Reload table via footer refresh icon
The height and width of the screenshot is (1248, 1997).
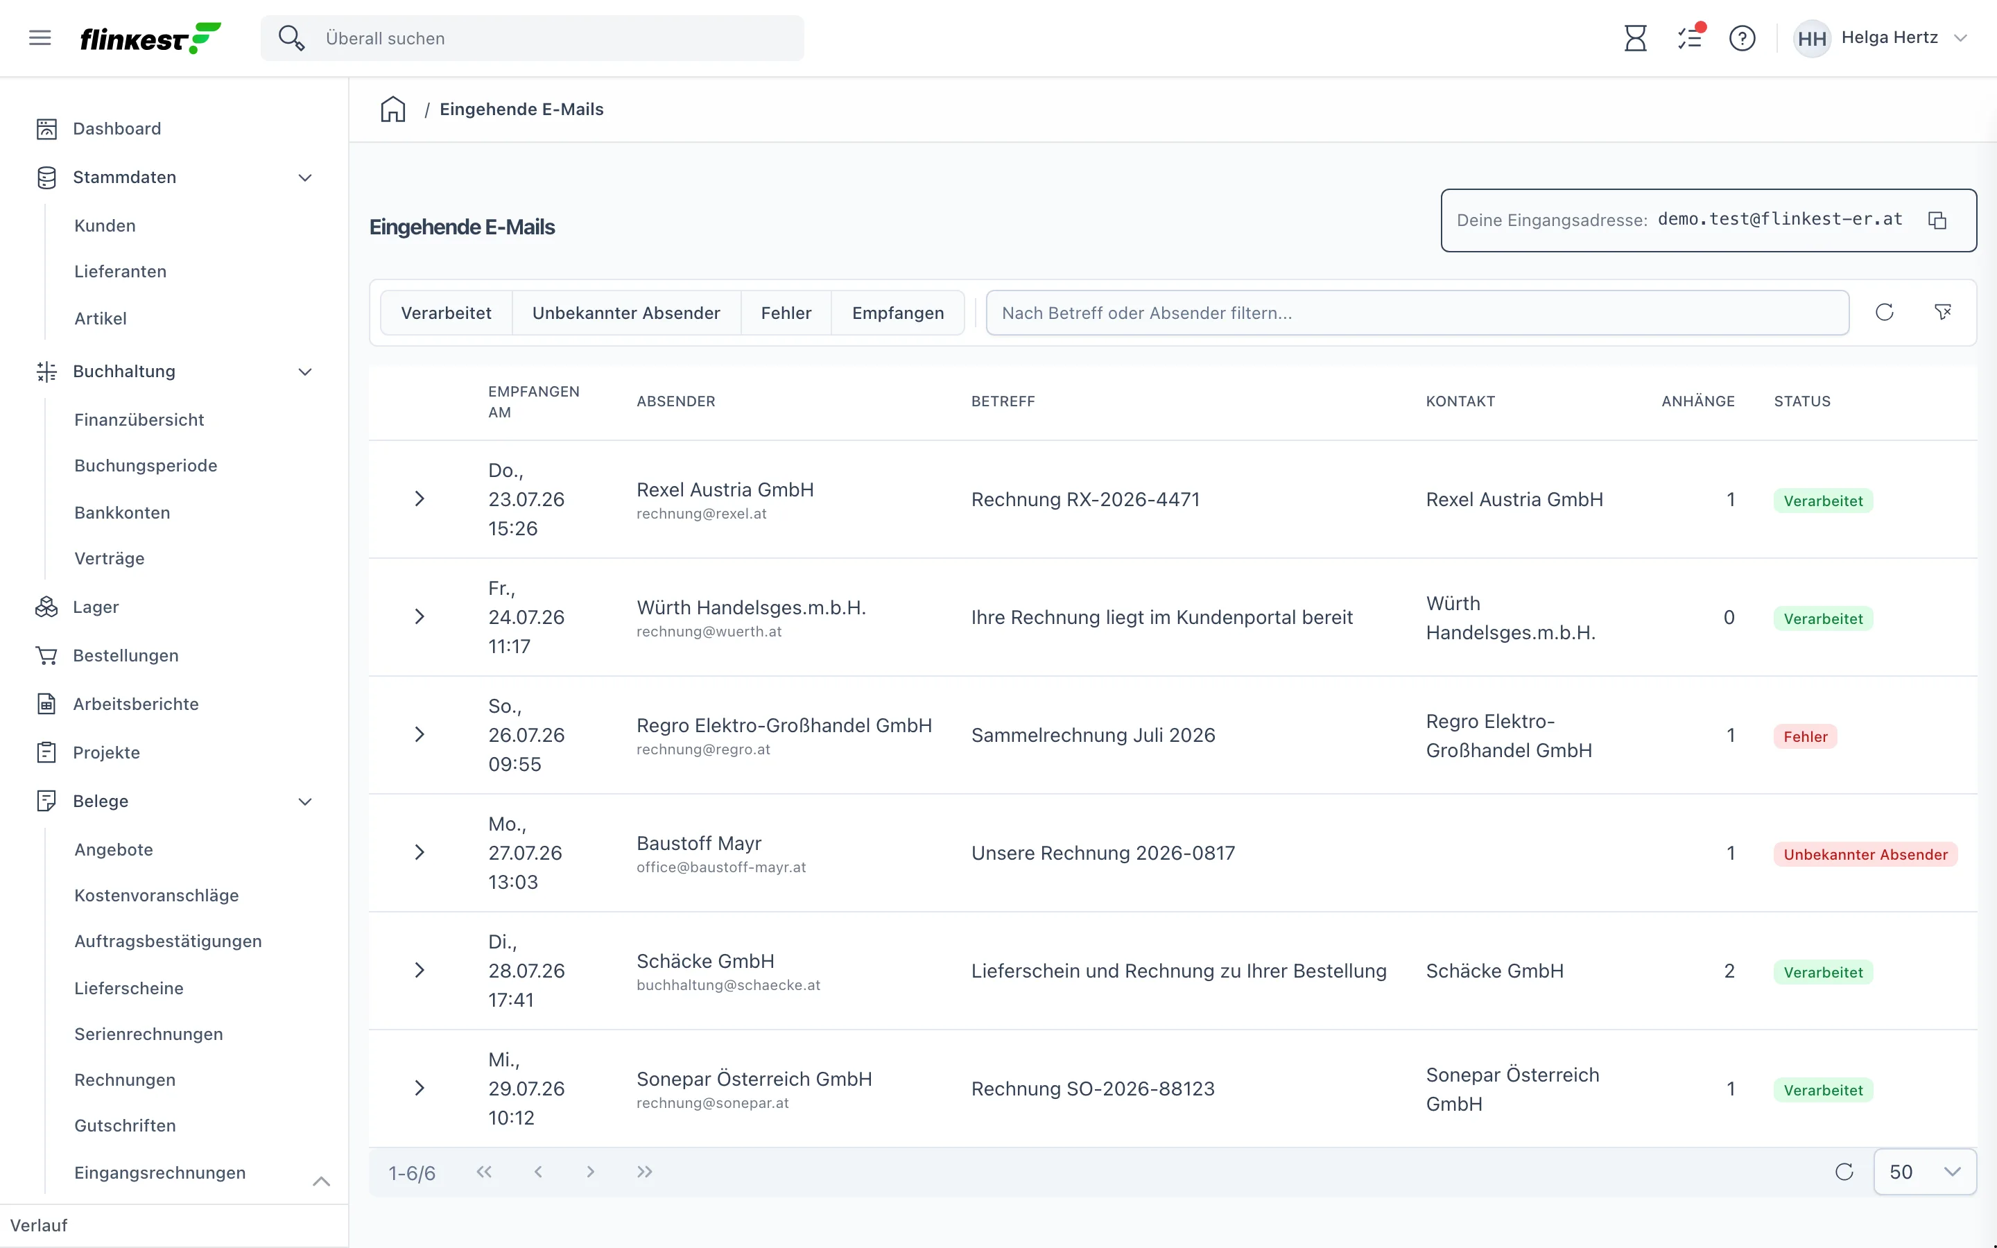[1844, 1171]
